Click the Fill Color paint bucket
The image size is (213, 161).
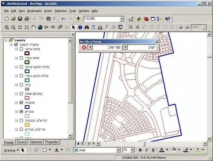pos(174,150)
